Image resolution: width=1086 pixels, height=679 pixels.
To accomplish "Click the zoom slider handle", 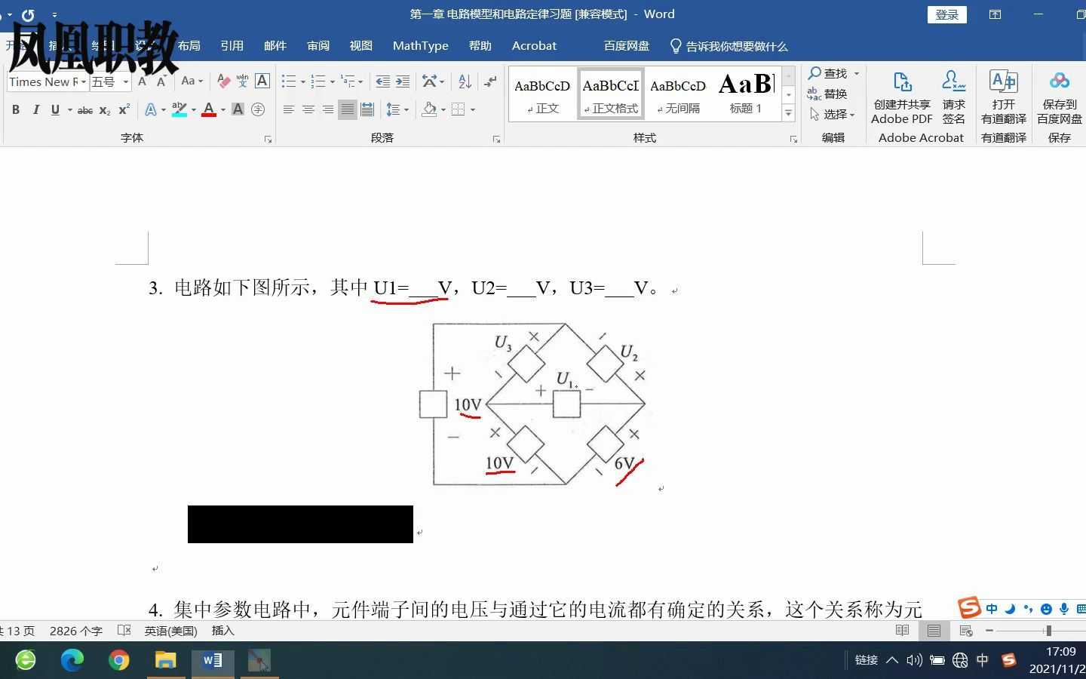I will point(1048,631).
